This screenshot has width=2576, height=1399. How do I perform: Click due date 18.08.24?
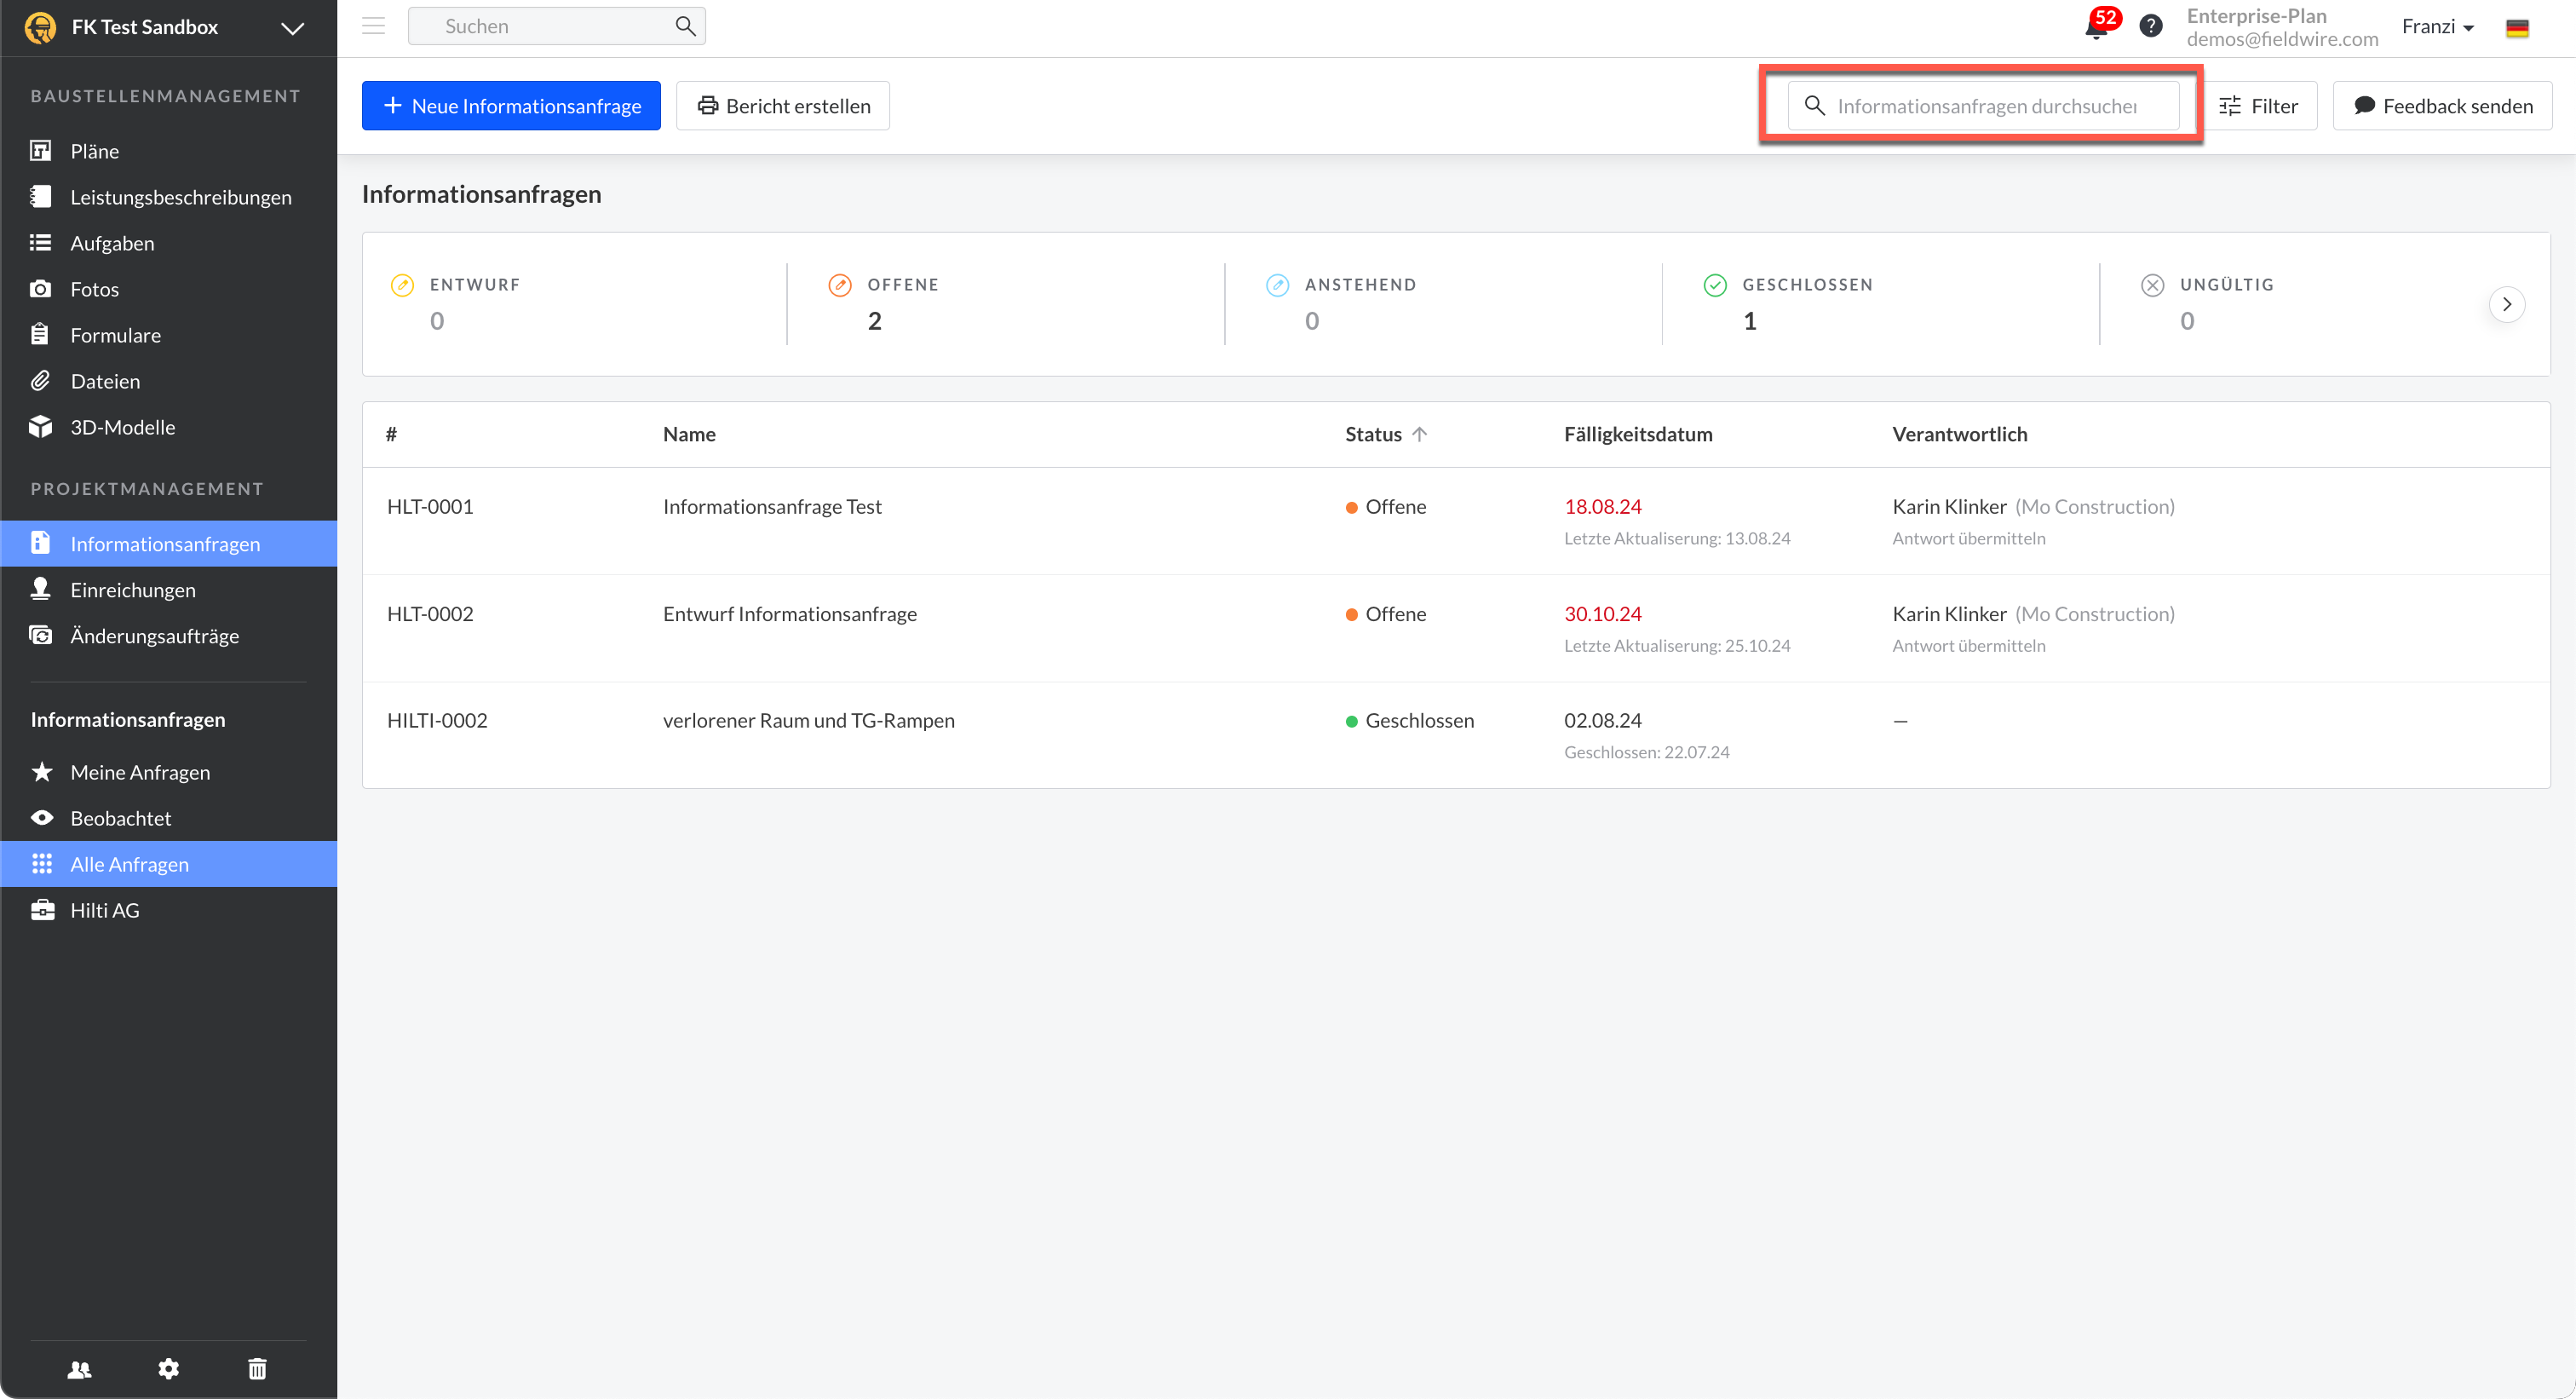(x=1603, y=507)
